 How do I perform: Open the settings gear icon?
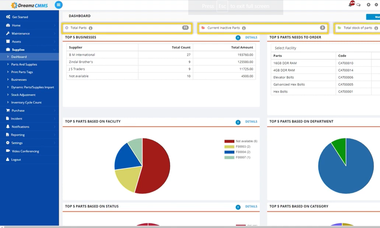coord(376,4)
